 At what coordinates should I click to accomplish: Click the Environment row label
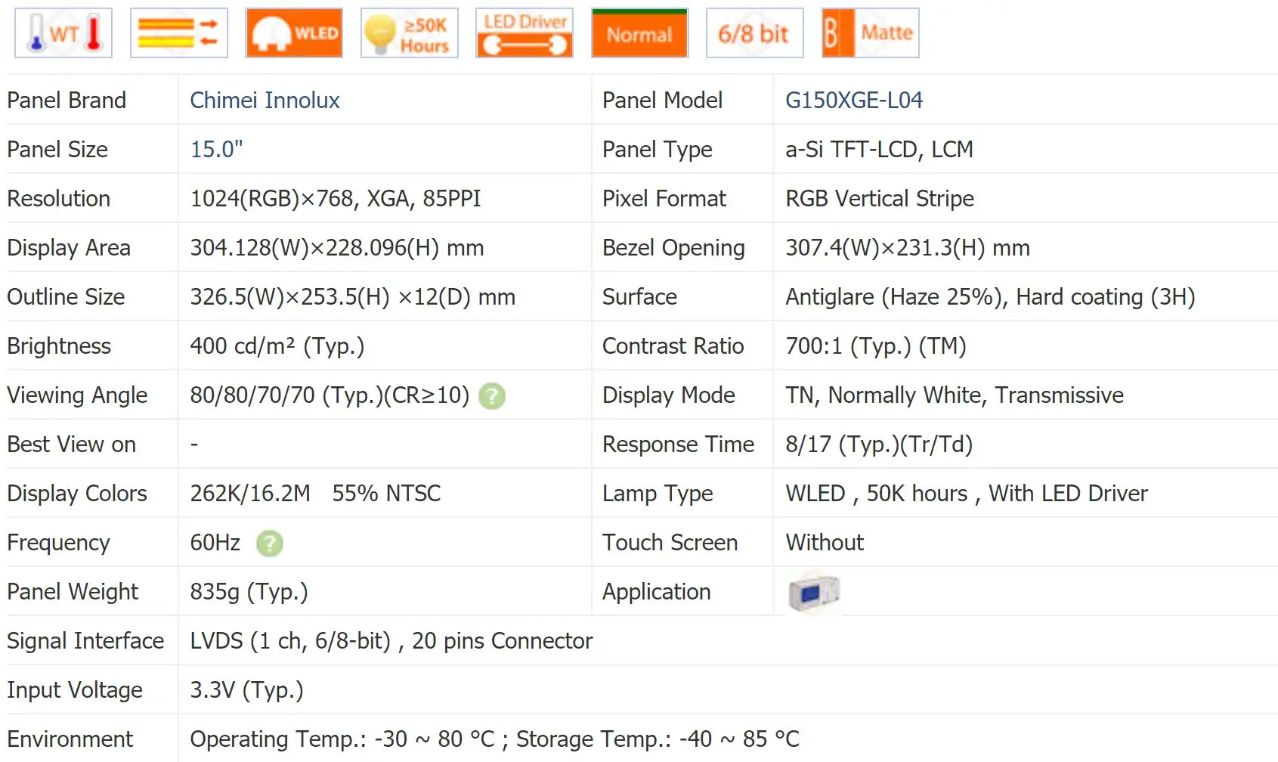point(70,739)
